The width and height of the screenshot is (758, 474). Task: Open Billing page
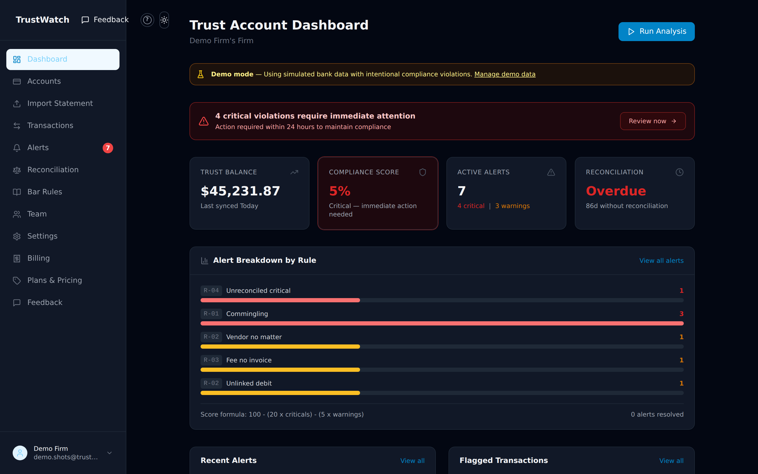63,258
